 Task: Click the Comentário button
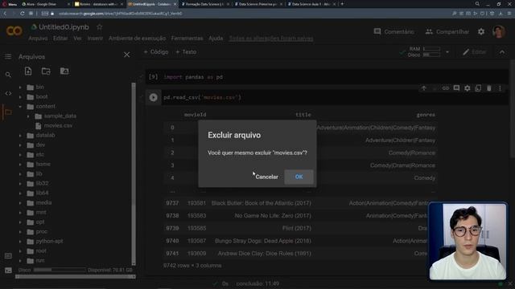point(393,32)
